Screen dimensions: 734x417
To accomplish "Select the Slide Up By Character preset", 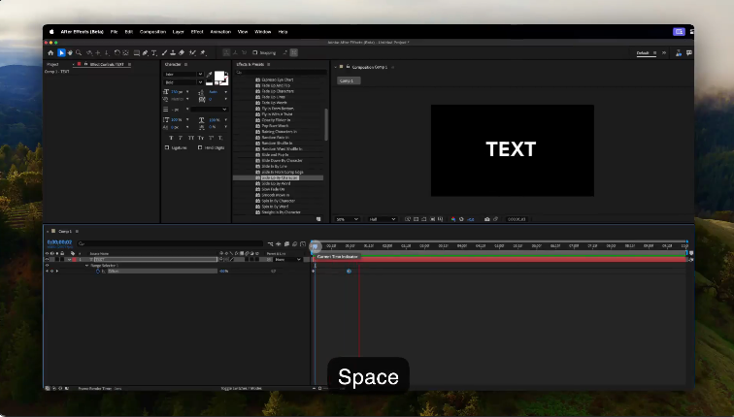I will tap(280, 178).
